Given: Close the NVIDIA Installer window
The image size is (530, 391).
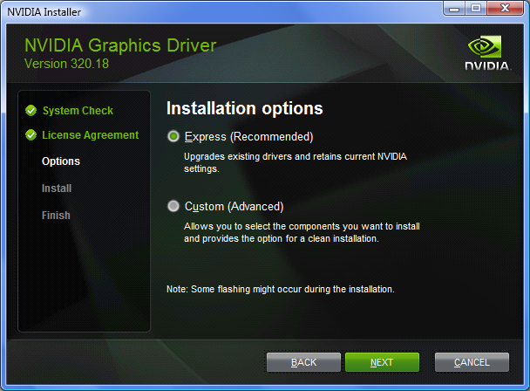Looking at the screenshot, I should (x=505, y=8).
